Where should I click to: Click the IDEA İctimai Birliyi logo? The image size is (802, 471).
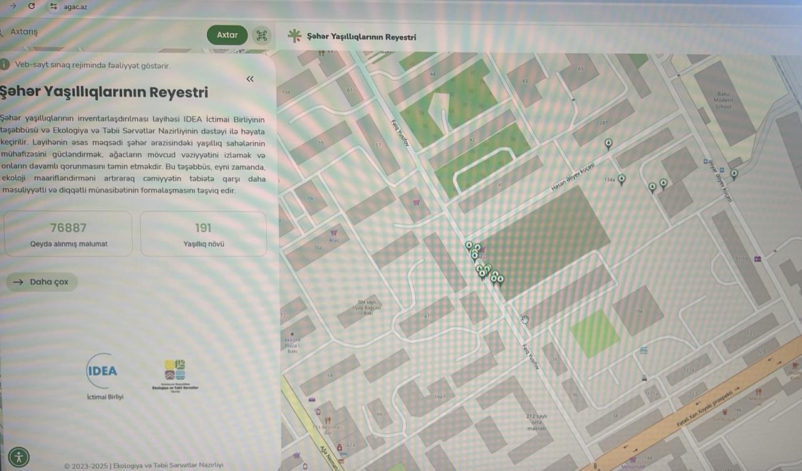point(103,371)
